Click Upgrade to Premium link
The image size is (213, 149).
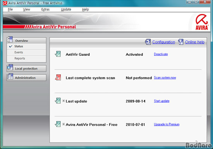coord(167,124)
